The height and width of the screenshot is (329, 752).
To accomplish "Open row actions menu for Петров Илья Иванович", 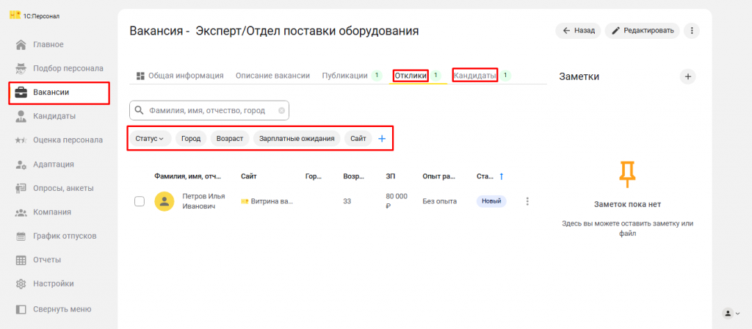I will coord(527,201).
